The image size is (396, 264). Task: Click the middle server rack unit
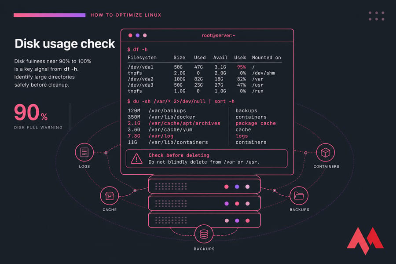point(204,203)
